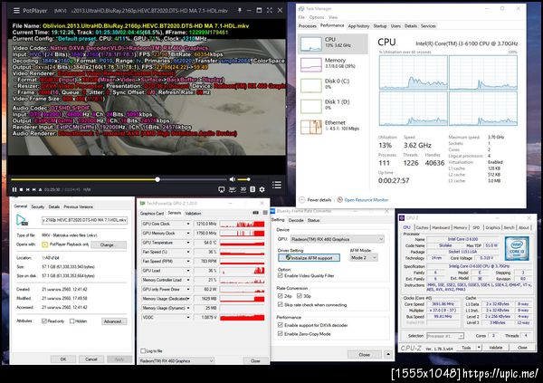Switch to Decode tab in Bluesky converter

click(296, 220)
